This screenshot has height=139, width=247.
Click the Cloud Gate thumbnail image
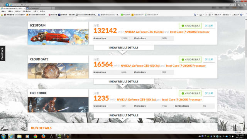tap(58, 71)
